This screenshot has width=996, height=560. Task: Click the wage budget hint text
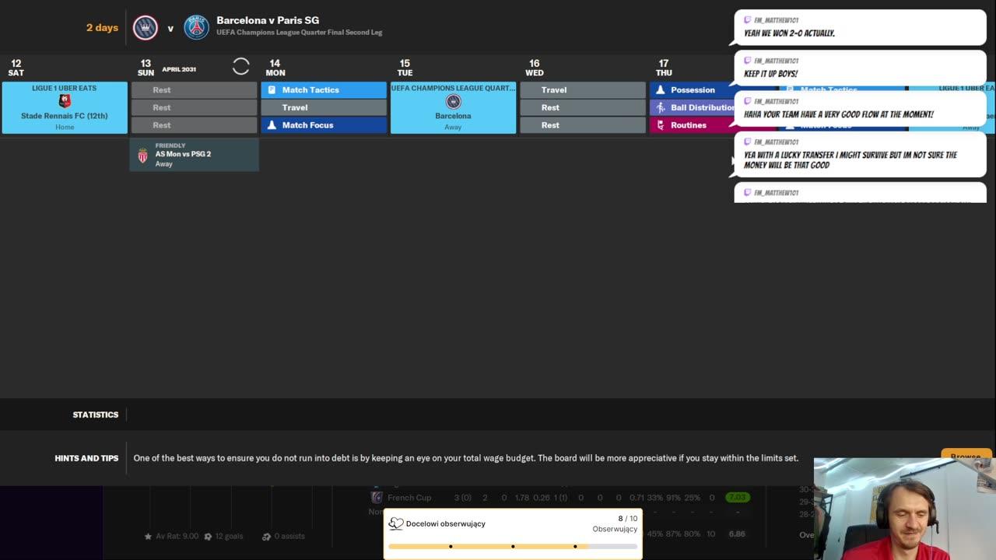pyautogui.click(x=466, y=459)
